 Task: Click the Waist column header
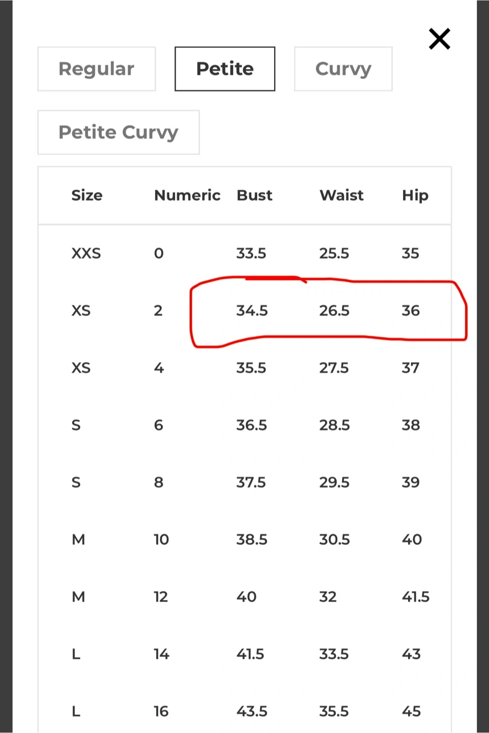tap(341, 195)
